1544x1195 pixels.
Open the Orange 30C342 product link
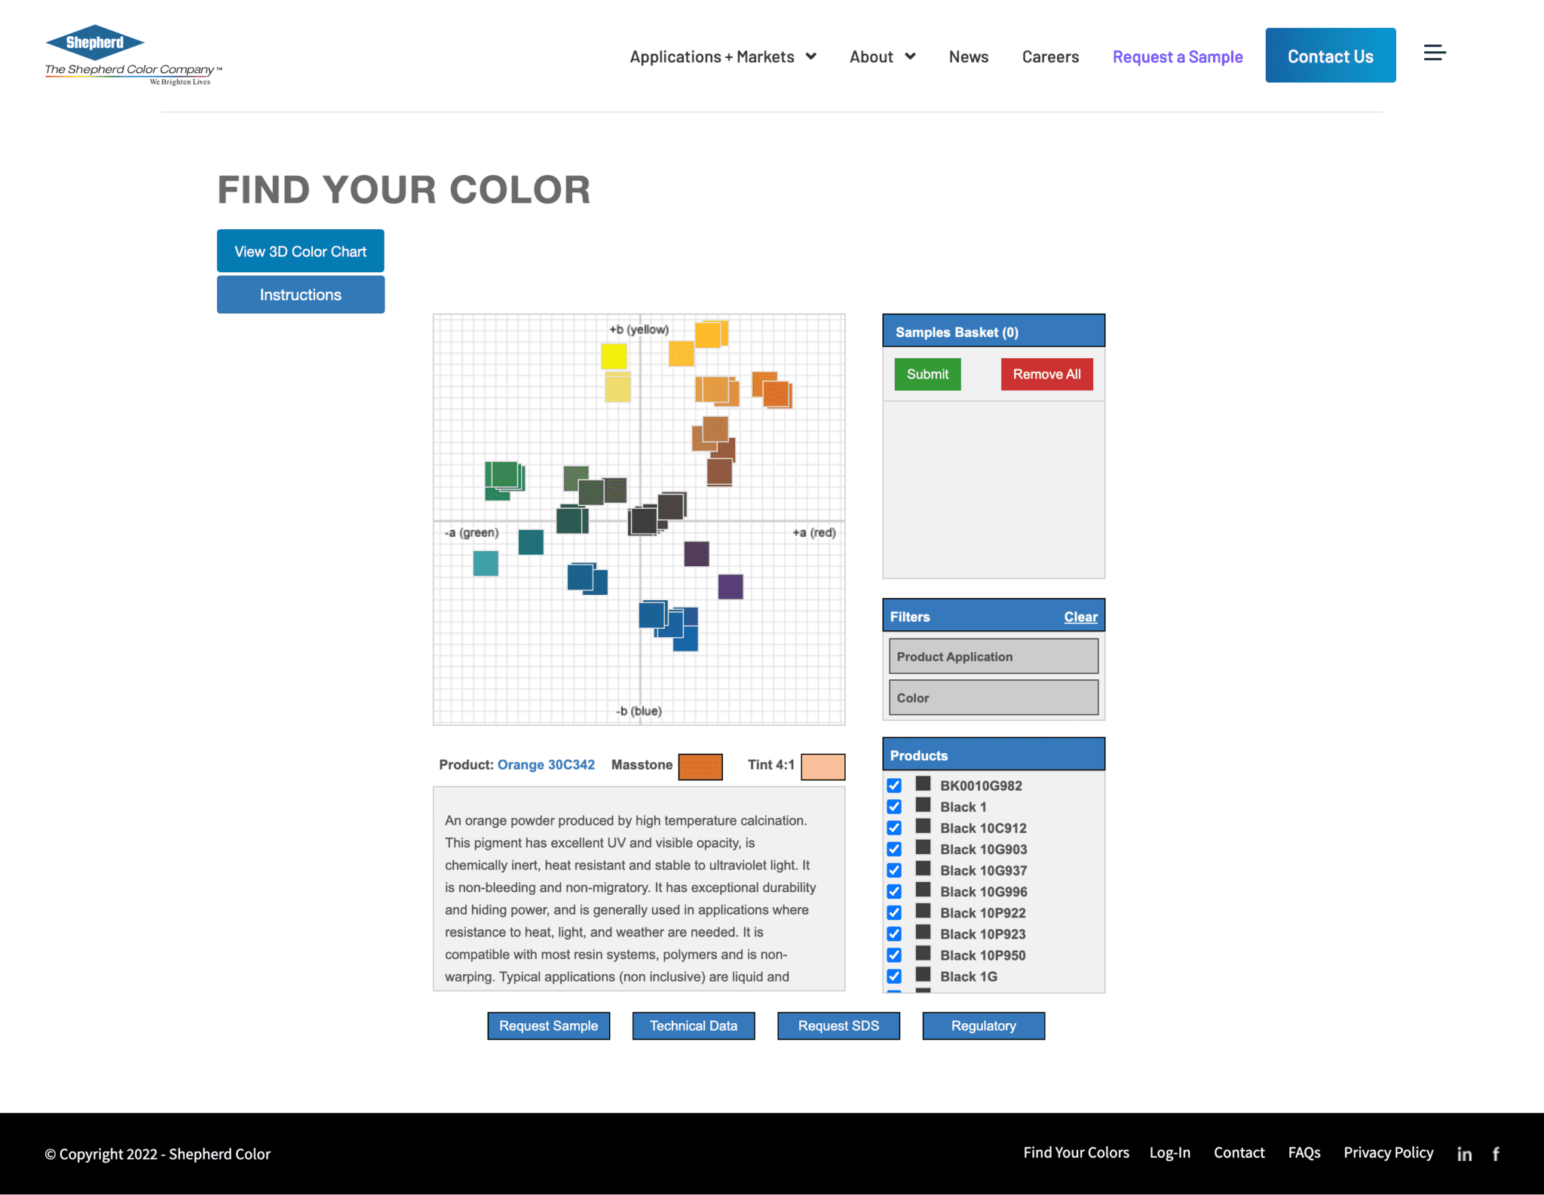(546, 764)
